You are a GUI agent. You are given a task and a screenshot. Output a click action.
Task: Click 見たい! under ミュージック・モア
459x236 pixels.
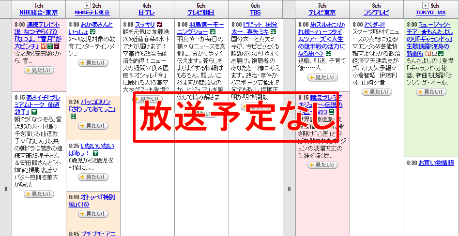pyautogui.click(x=431, y=92)
